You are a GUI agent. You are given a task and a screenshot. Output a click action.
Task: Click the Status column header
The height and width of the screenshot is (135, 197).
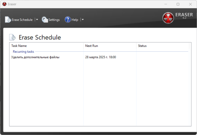[142, 46]
